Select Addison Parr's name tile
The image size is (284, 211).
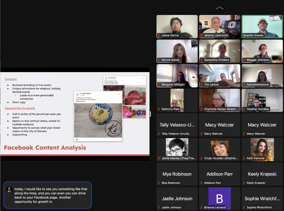(x=220, y=174)
